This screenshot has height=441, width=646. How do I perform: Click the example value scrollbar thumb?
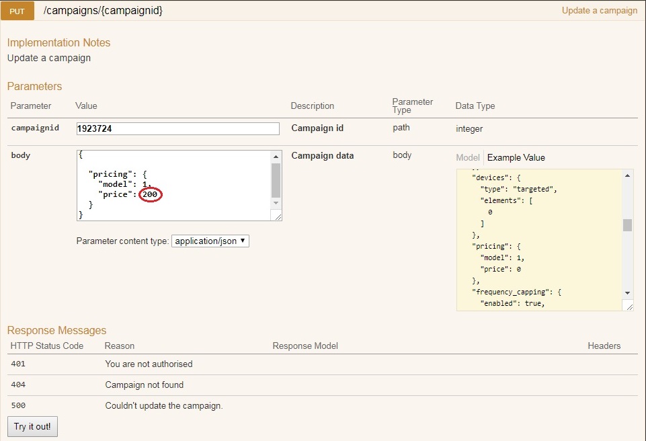click(x=628, y=225)
